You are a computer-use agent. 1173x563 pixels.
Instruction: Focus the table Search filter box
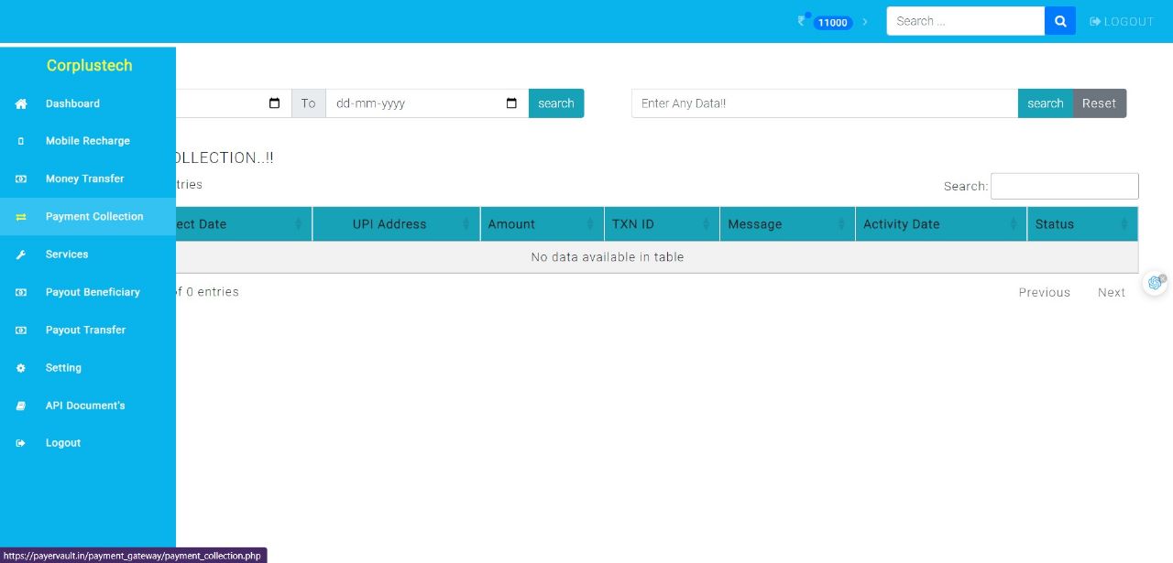1065,186
